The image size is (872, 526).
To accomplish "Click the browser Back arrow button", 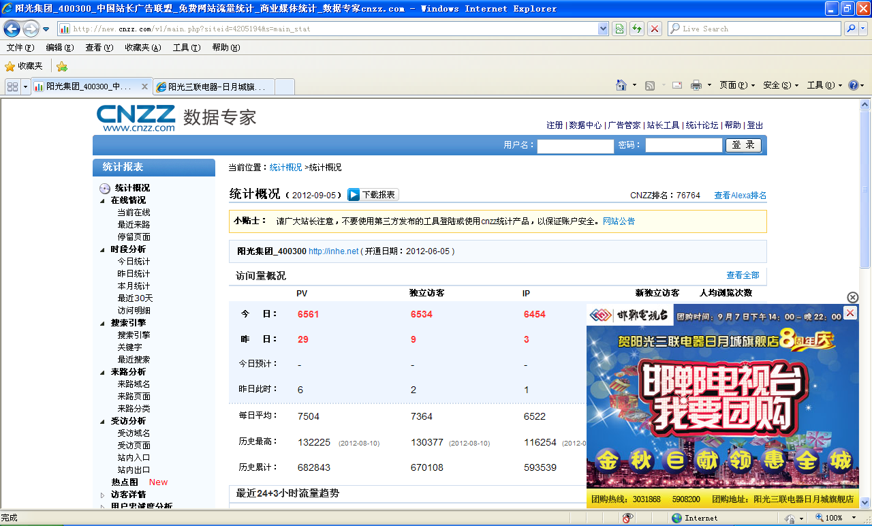I will tap(12, 29).
